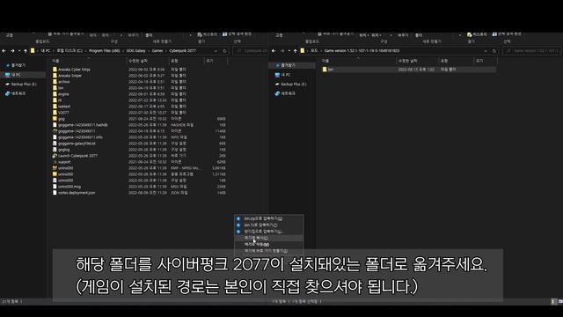This screenshot has width=563, height=317.
Task: Go up one level in Game version window
Action: tap(296, 51)
